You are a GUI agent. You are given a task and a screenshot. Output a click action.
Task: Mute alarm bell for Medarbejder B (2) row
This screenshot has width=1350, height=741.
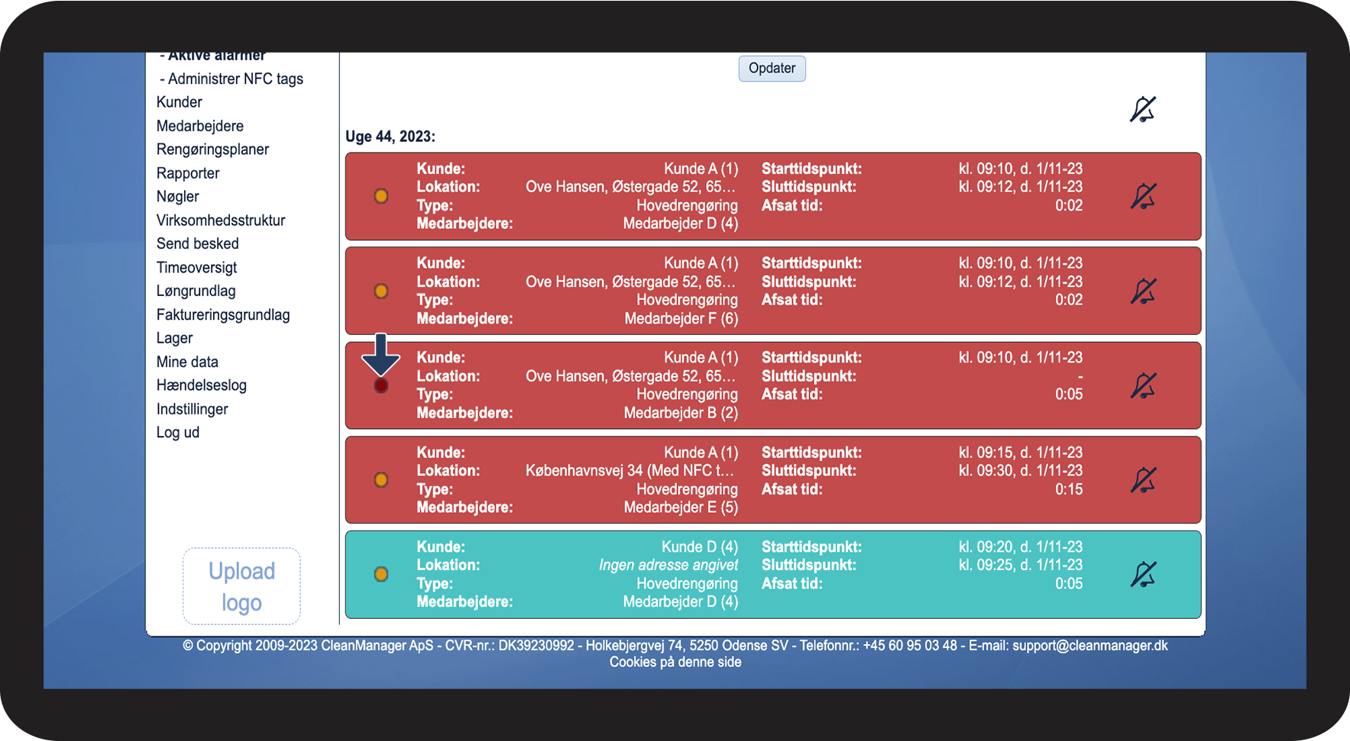point(1143,385)
